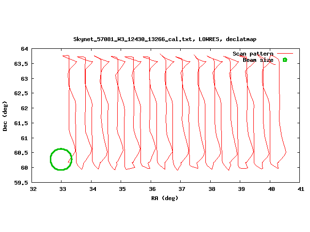Image resolution: width=310 pixels, height=232 pixels.
Task: Click the large green beam circle
Action: pyautogui.click(x=61, y=159)
